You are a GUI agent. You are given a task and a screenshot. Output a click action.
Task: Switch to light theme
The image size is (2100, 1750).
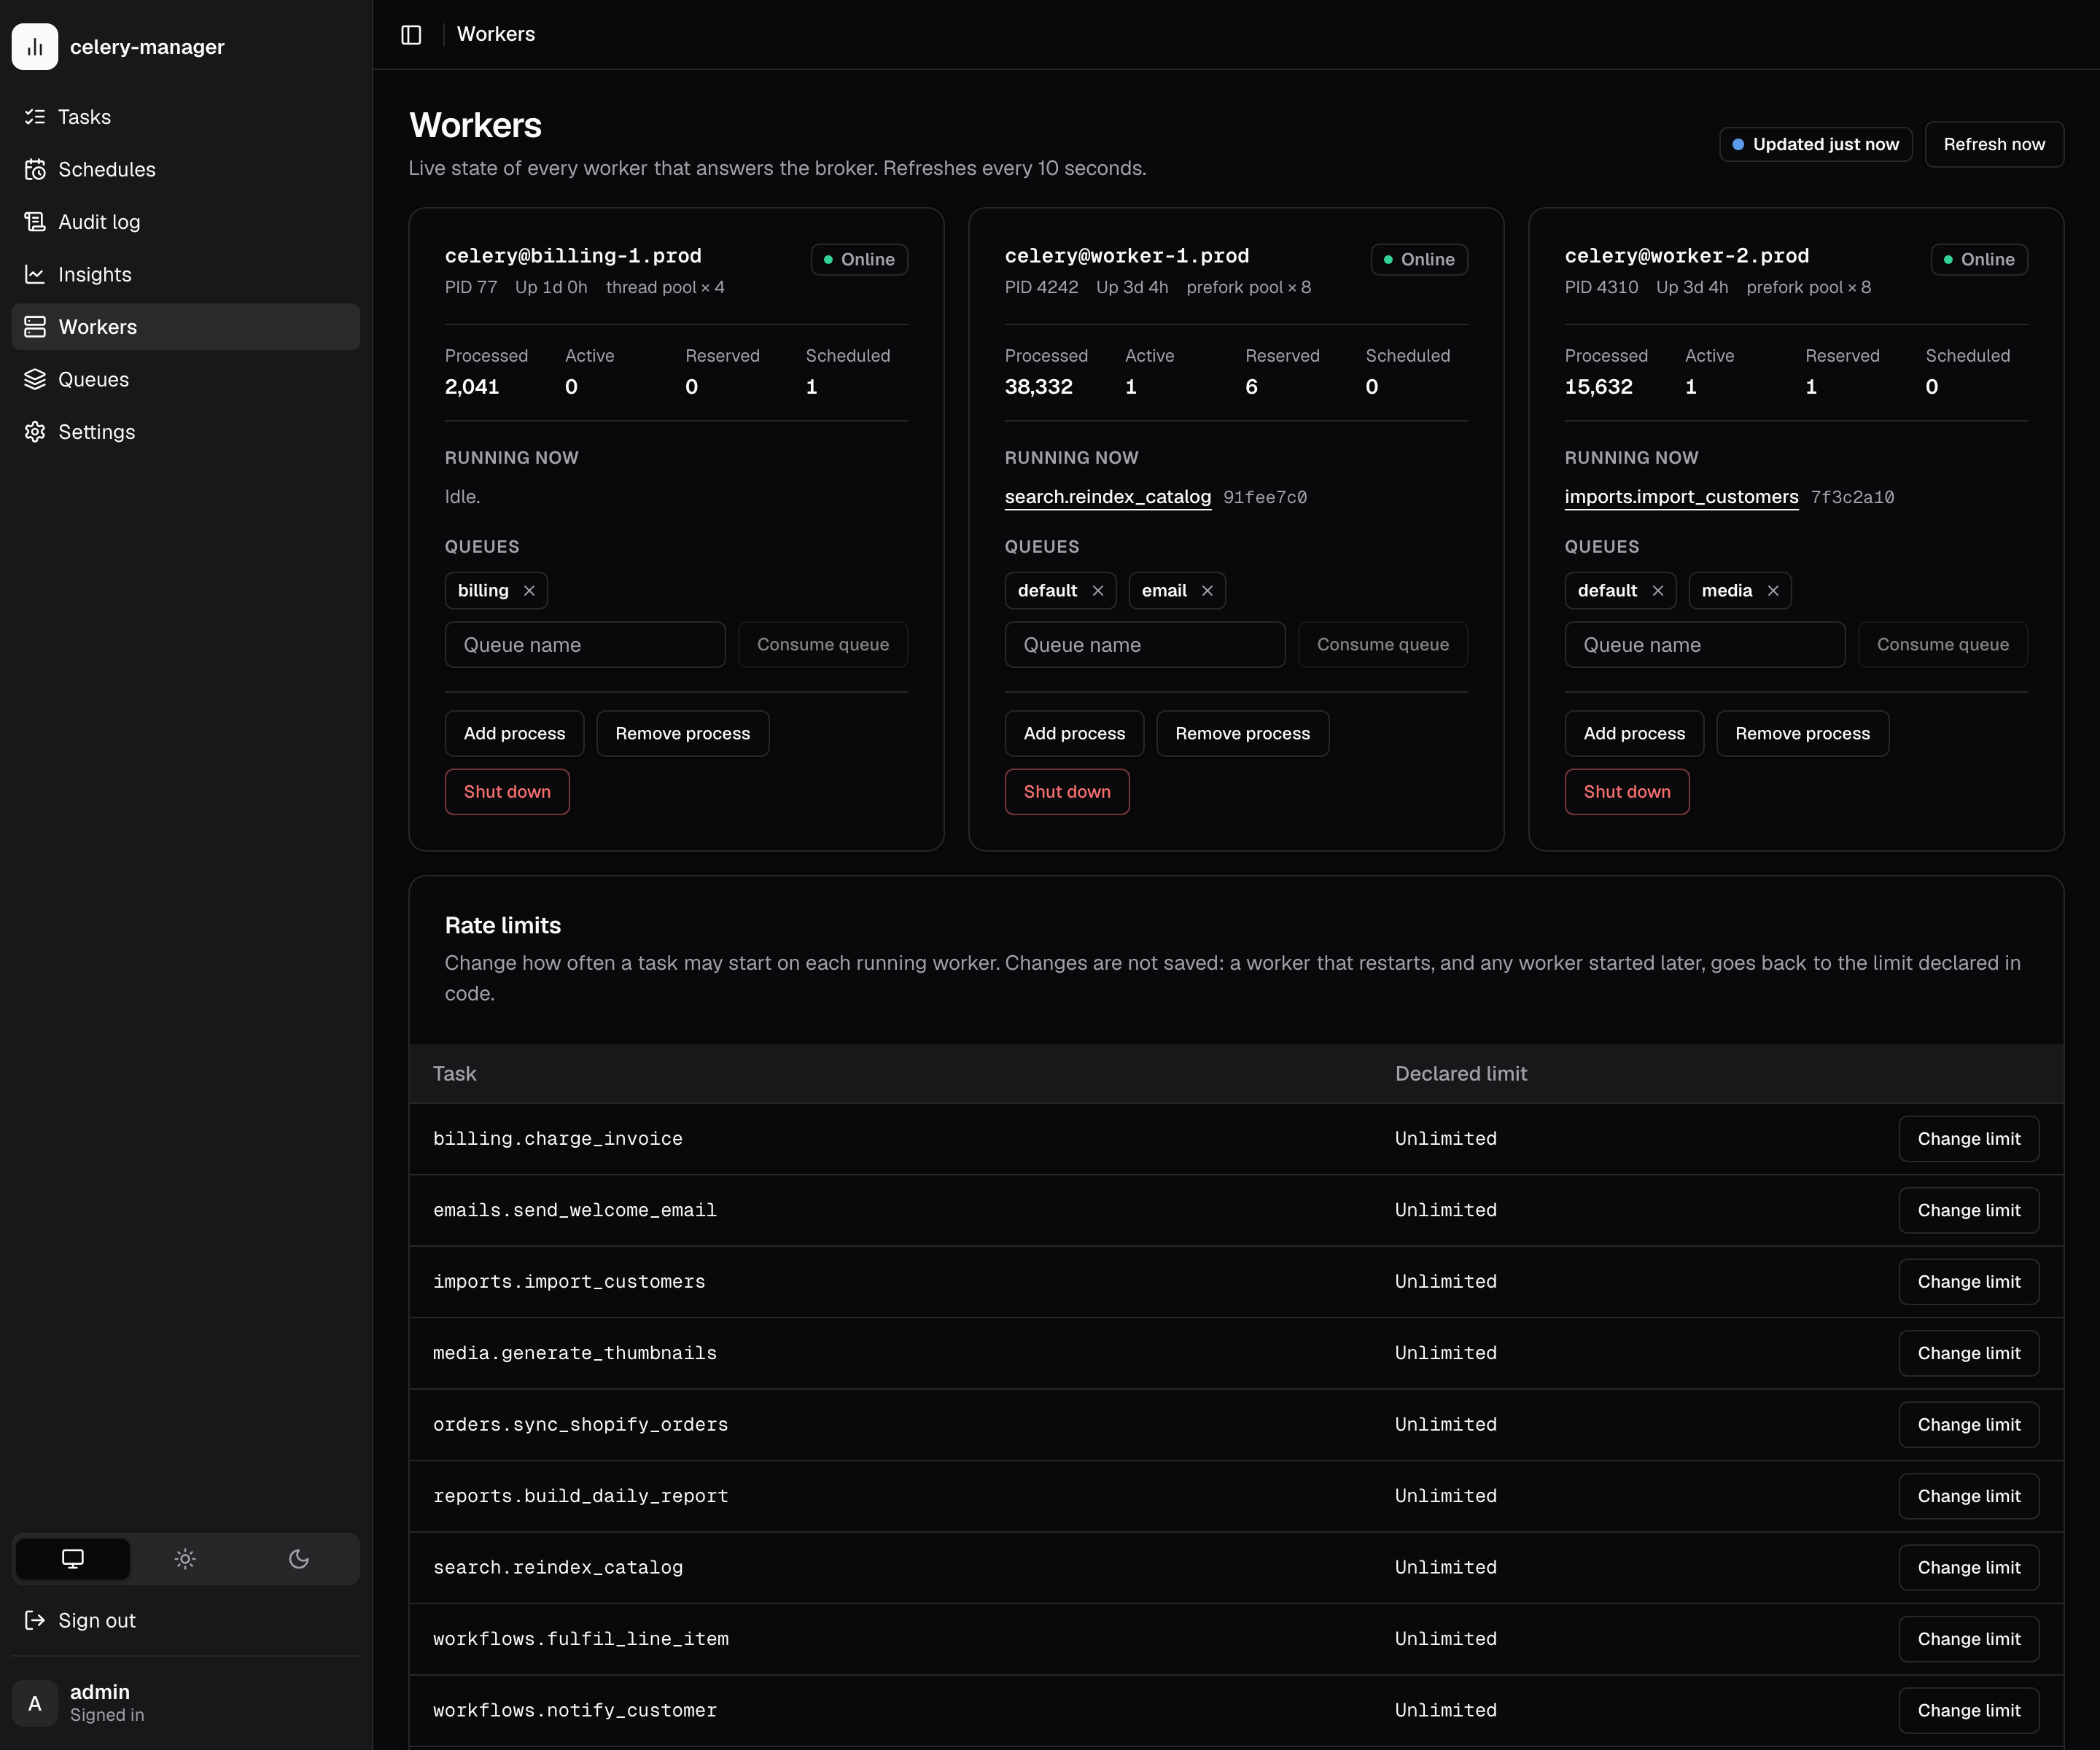click(185, 1559)
